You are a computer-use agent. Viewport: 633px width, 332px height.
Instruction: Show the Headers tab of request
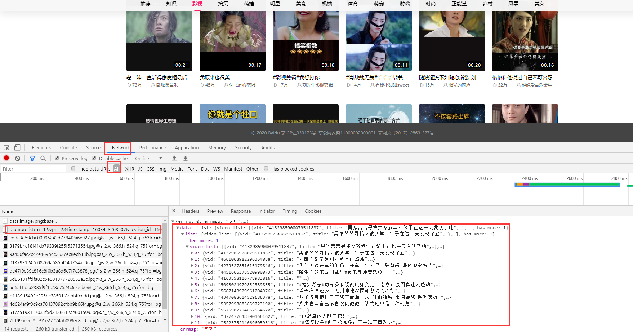pos(191,211)
